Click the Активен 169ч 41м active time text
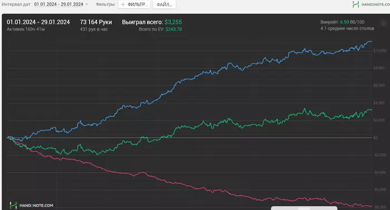Viewport: 390px width, 210px height. [x=26, y=29]
